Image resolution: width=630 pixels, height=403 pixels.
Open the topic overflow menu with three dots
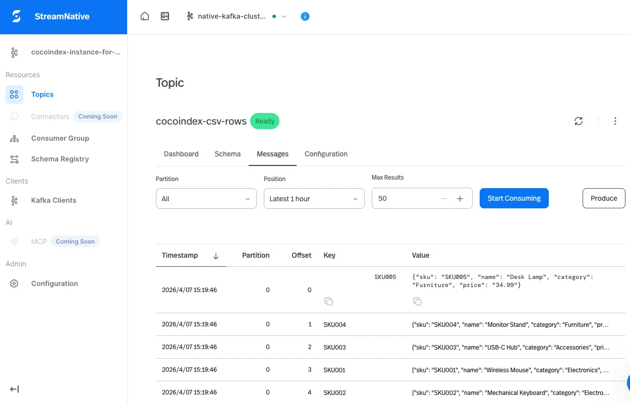615,121
